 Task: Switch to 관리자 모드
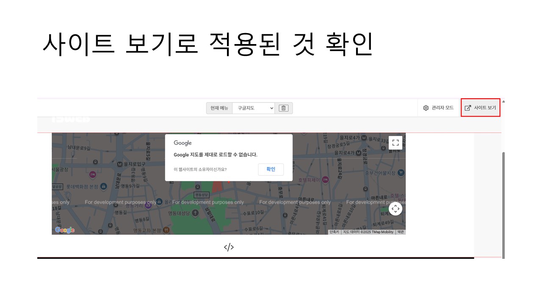click(x=438, y=108)
